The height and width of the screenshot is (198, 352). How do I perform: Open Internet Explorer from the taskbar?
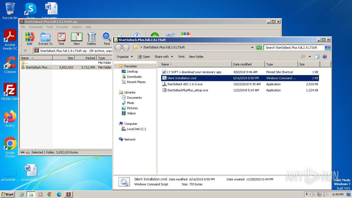pos(22,194)
